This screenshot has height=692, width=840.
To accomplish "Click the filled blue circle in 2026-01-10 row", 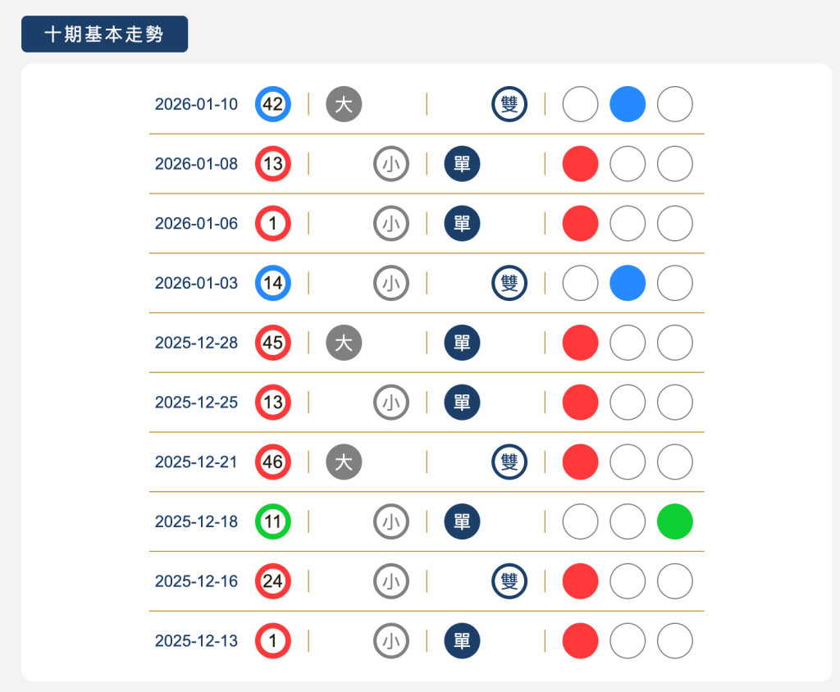I will [x=628, y=104].
